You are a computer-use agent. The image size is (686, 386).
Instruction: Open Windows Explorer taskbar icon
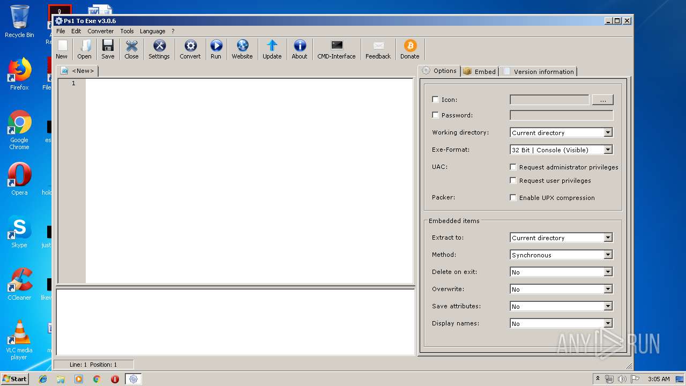pos(61,379)
